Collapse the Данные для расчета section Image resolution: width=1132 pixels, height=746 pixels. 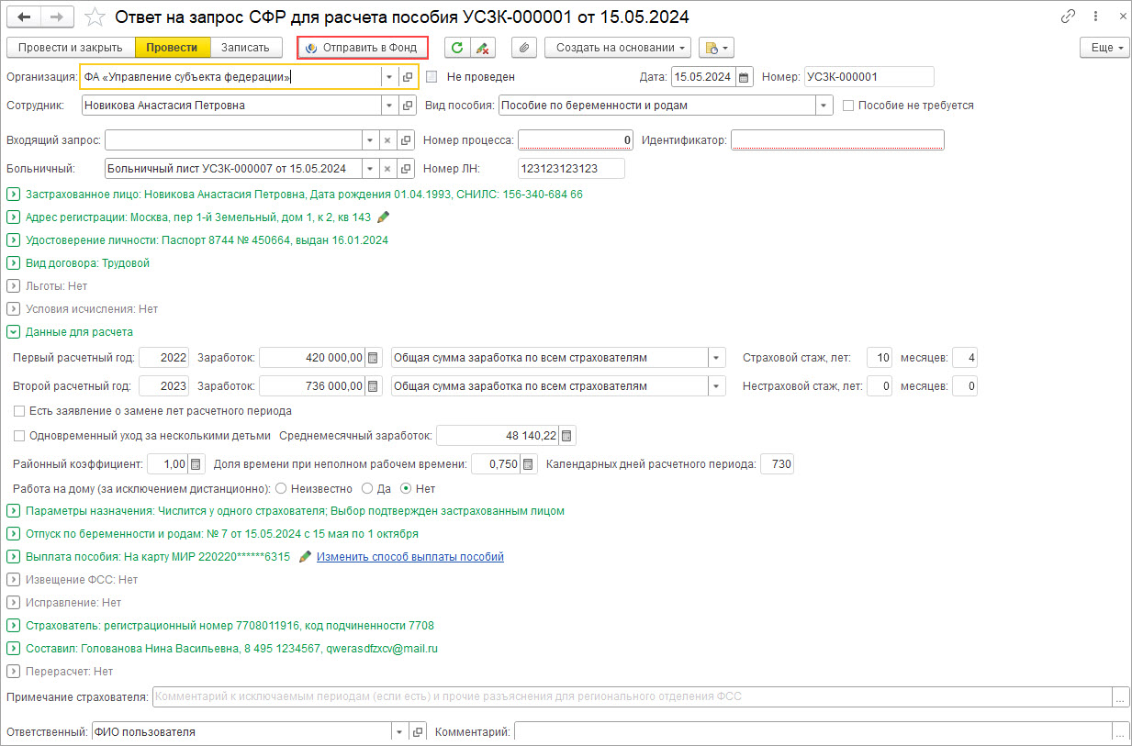coord(13,332)
